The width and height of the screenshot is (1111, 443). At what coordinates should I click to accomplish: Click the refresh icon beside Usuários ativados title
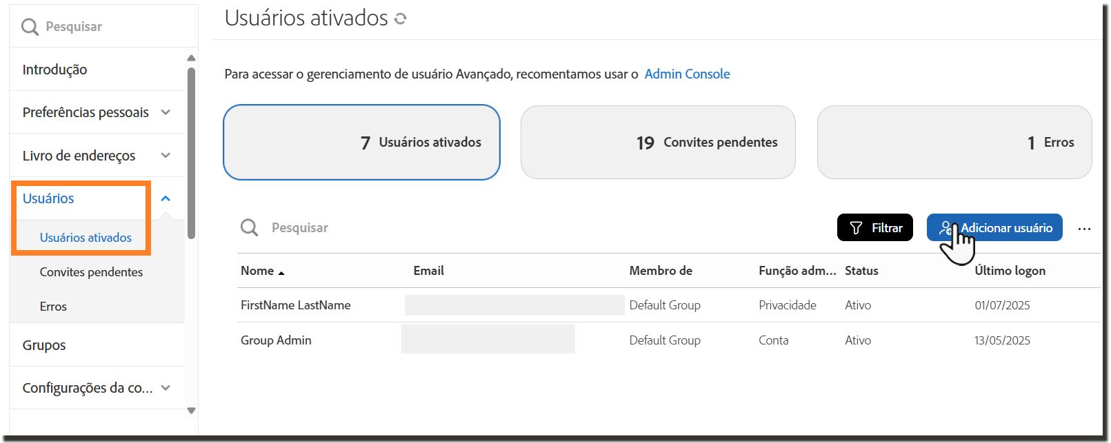(401, 19)
